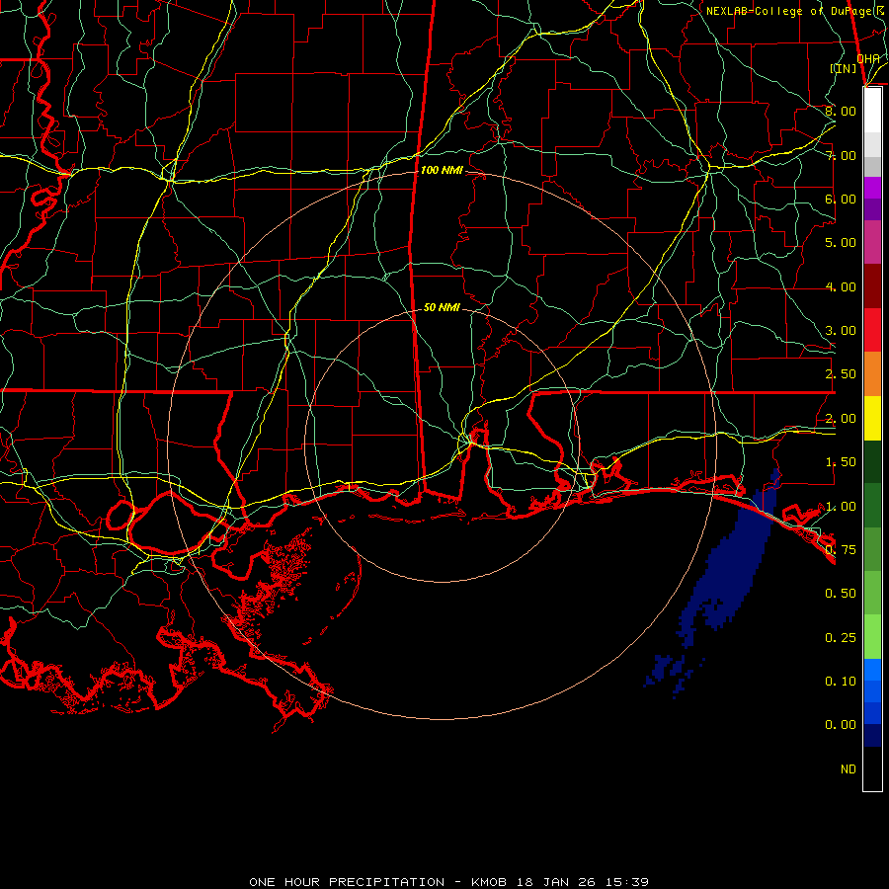The height and width of the screenshot is (889, 889).
Task: Select the light blue swatch above 0.10
Action: 872,670
